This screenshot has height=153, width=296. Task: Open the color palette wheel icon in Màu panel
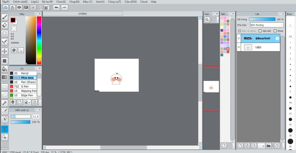pyautogui.click(x=14, y=50)
